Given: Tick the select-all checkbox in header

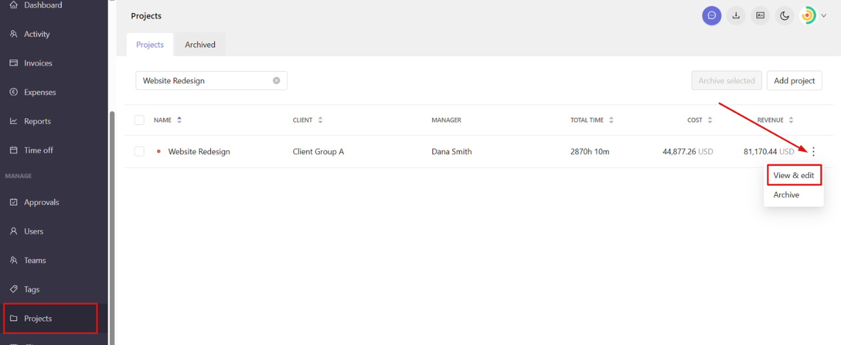Looking at the screenshot, I should [x=139, y=120].
